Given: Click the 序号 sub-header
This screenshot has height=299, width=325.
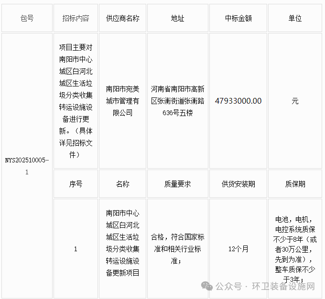Looking at the screenshot, I should pyautogui.click(x=76, y=184).
